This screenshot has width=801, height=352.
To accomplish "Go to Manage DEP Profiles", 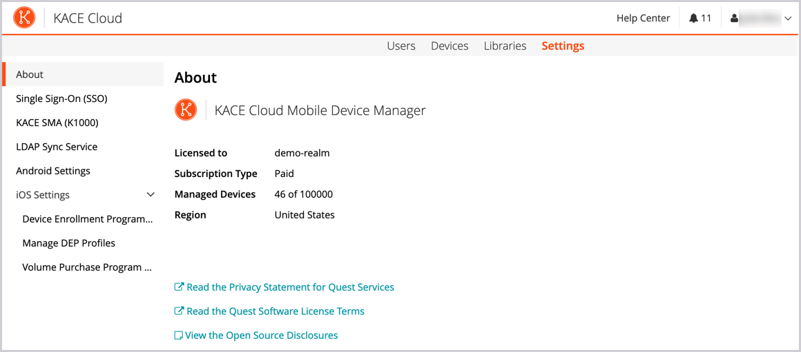I will pos(69,243).
